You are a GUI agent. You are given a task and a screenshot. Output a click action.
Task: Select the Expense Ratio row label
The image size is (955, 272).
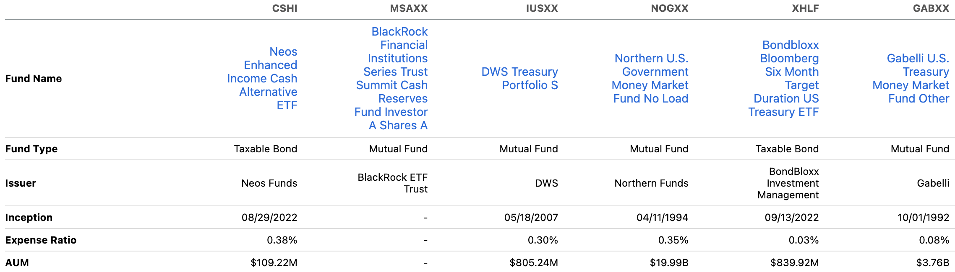(x=41, y=240)
